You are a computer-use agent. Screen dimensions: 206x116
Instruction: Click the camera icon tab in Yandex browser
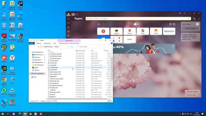point(73,14)
